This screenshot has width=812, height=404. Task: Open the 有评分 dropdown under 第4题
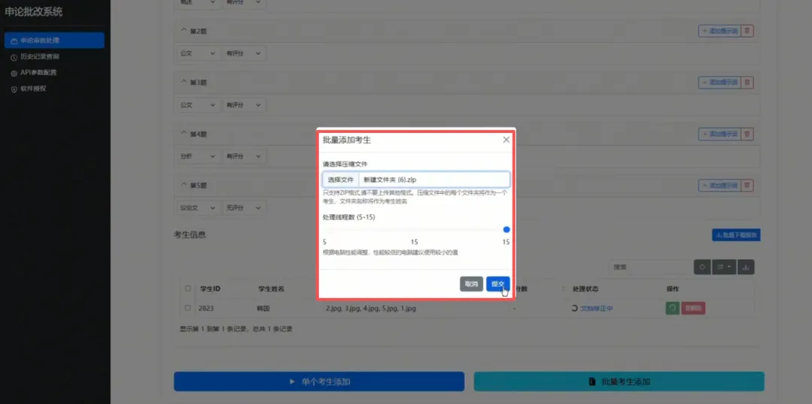click(244, 156)
